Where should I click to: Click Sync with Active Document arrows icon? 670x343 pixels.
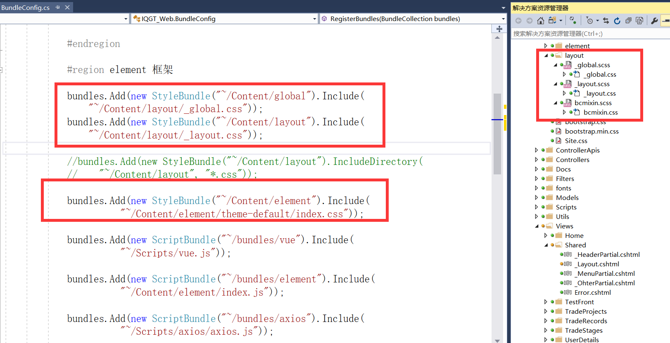[x=606, y=21]
